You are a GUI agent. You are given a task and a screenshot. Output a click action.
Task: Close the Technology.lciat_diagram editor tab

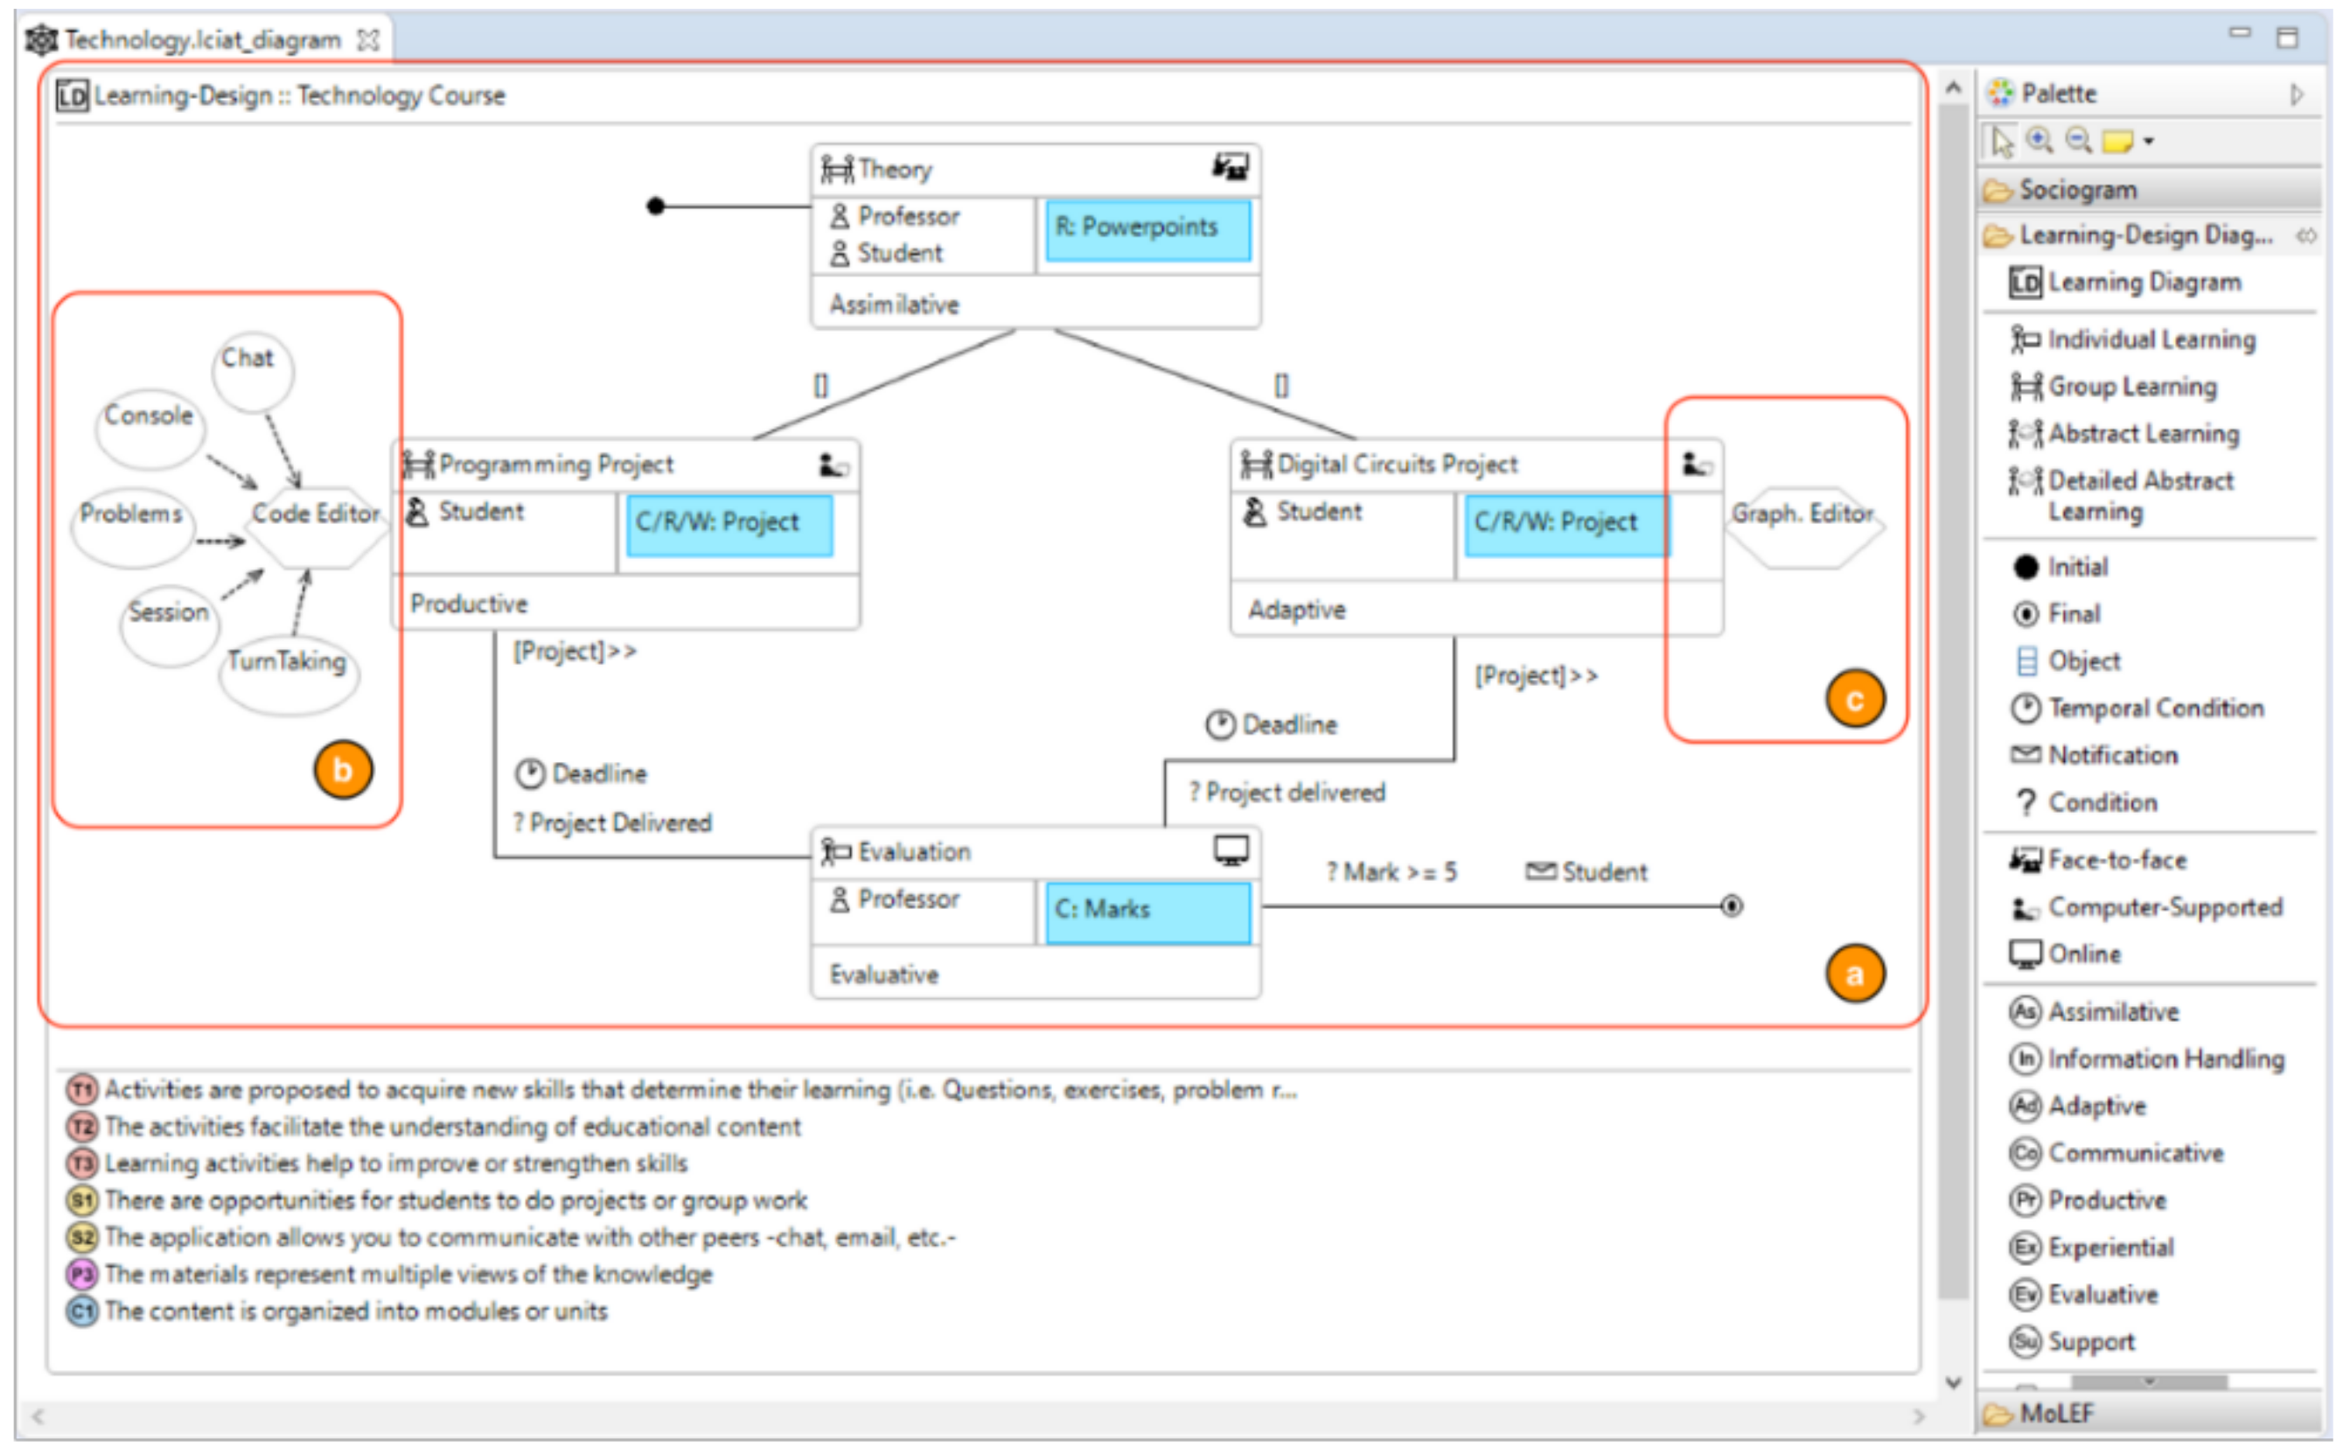click(x=368, y=39)
